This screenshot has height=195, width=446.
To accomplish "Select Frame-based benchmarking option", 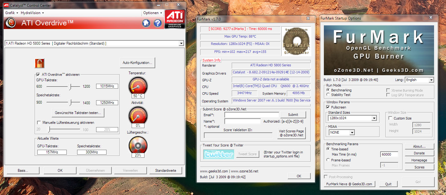I will pyautogui.click(x=328, y=160).
